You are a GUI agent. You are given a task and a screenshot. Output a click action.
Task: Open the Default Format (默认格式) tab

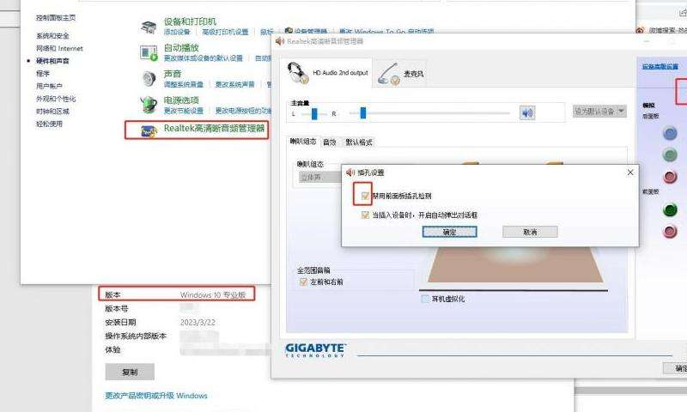pyautogui.click(x=359, y=142)
